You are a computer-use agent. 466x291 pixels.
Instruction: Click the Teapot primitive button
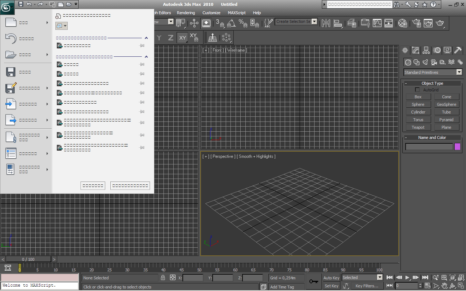(418, 127)
